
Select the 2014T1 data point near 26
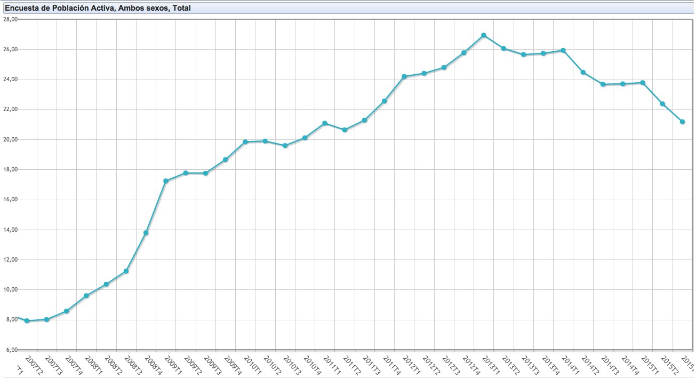point(563,51)
